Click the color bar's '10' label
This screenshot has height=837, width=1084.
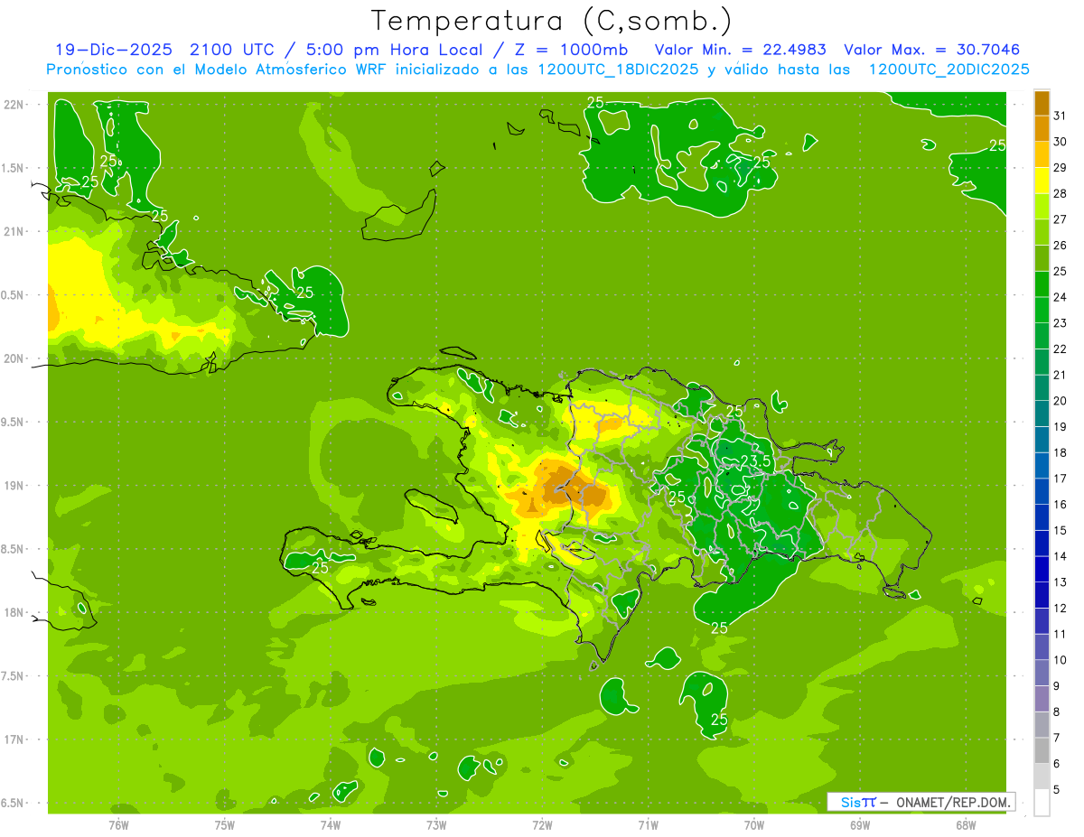(1061, 660)
